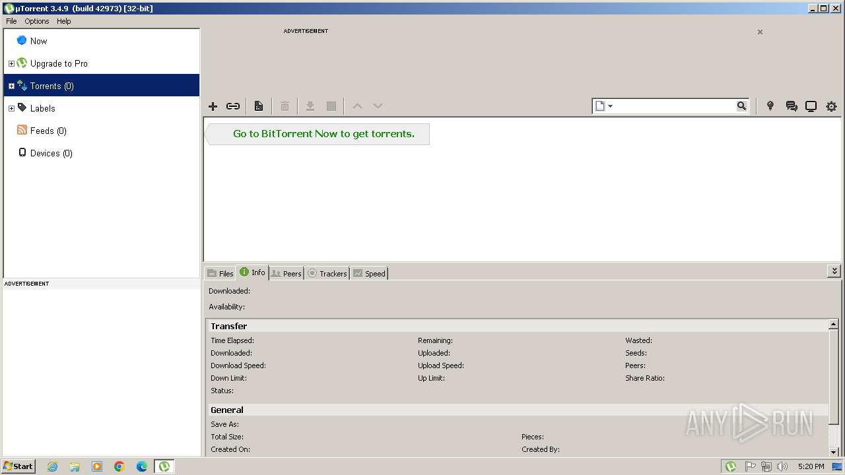Viewport: 845px width, 475px height.
Task: Click the Upload Speed label
Action: click(x=441, y=365)
